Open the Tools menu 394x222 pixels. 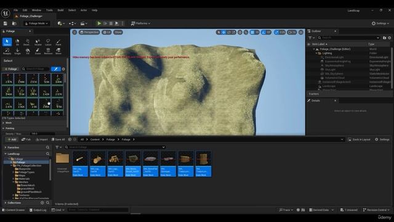49,10
